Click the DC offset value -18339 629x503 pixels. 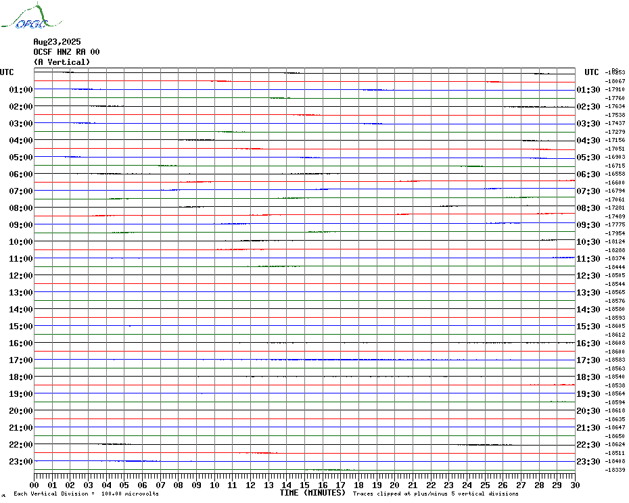click(615, 470)
